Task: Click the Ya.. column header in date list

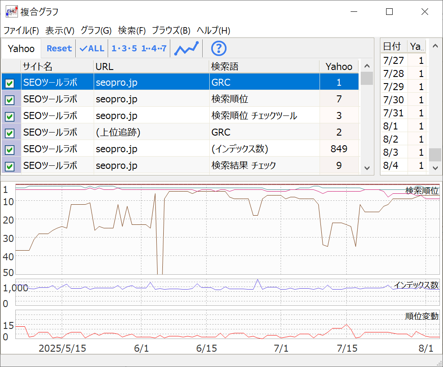Action: click(416, 46)
